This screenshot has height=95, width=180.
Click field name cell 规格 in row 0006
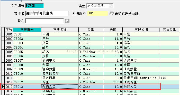tap(60, 56)
